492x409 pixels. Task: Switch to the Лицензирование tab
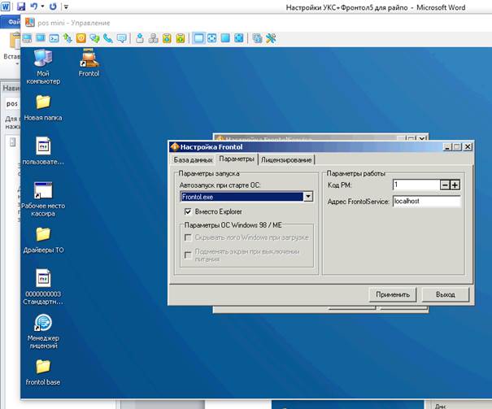click(x=286, y=160)
